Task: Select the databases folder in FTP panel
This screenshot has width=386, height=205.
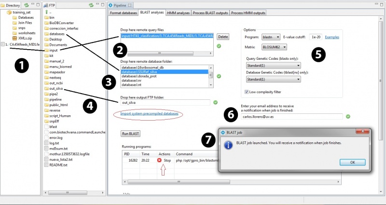Action: coord(56,34)
